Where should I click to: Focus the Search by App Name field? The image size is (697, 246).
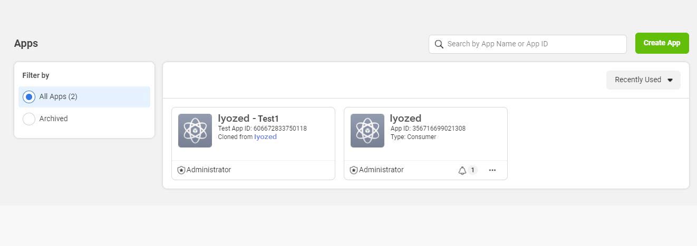(533, 44)
